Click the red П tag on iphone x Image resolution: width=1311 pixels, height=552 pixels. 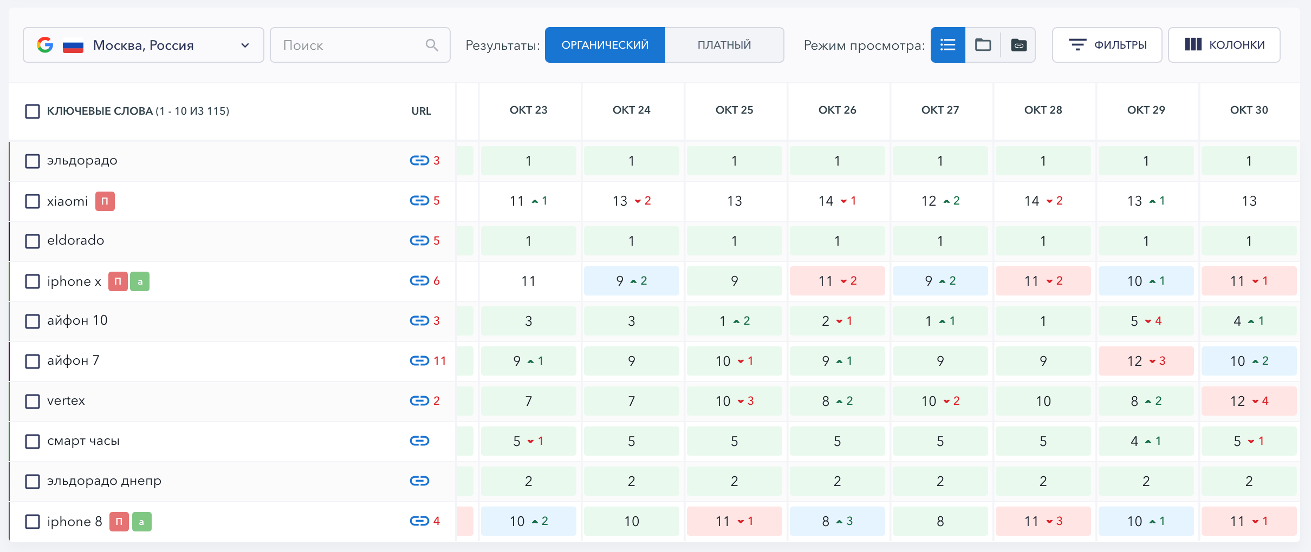pos(118,281)
